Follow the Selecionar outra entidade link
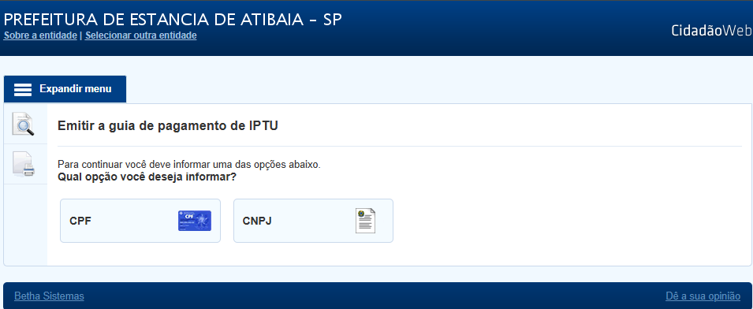This screenshot has height=309, width=753. tap(140, 35)
